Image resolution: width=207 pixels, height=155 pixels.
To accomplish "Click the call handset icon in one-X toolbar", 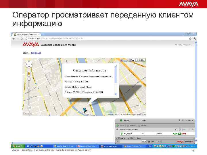I will (176, 129).
